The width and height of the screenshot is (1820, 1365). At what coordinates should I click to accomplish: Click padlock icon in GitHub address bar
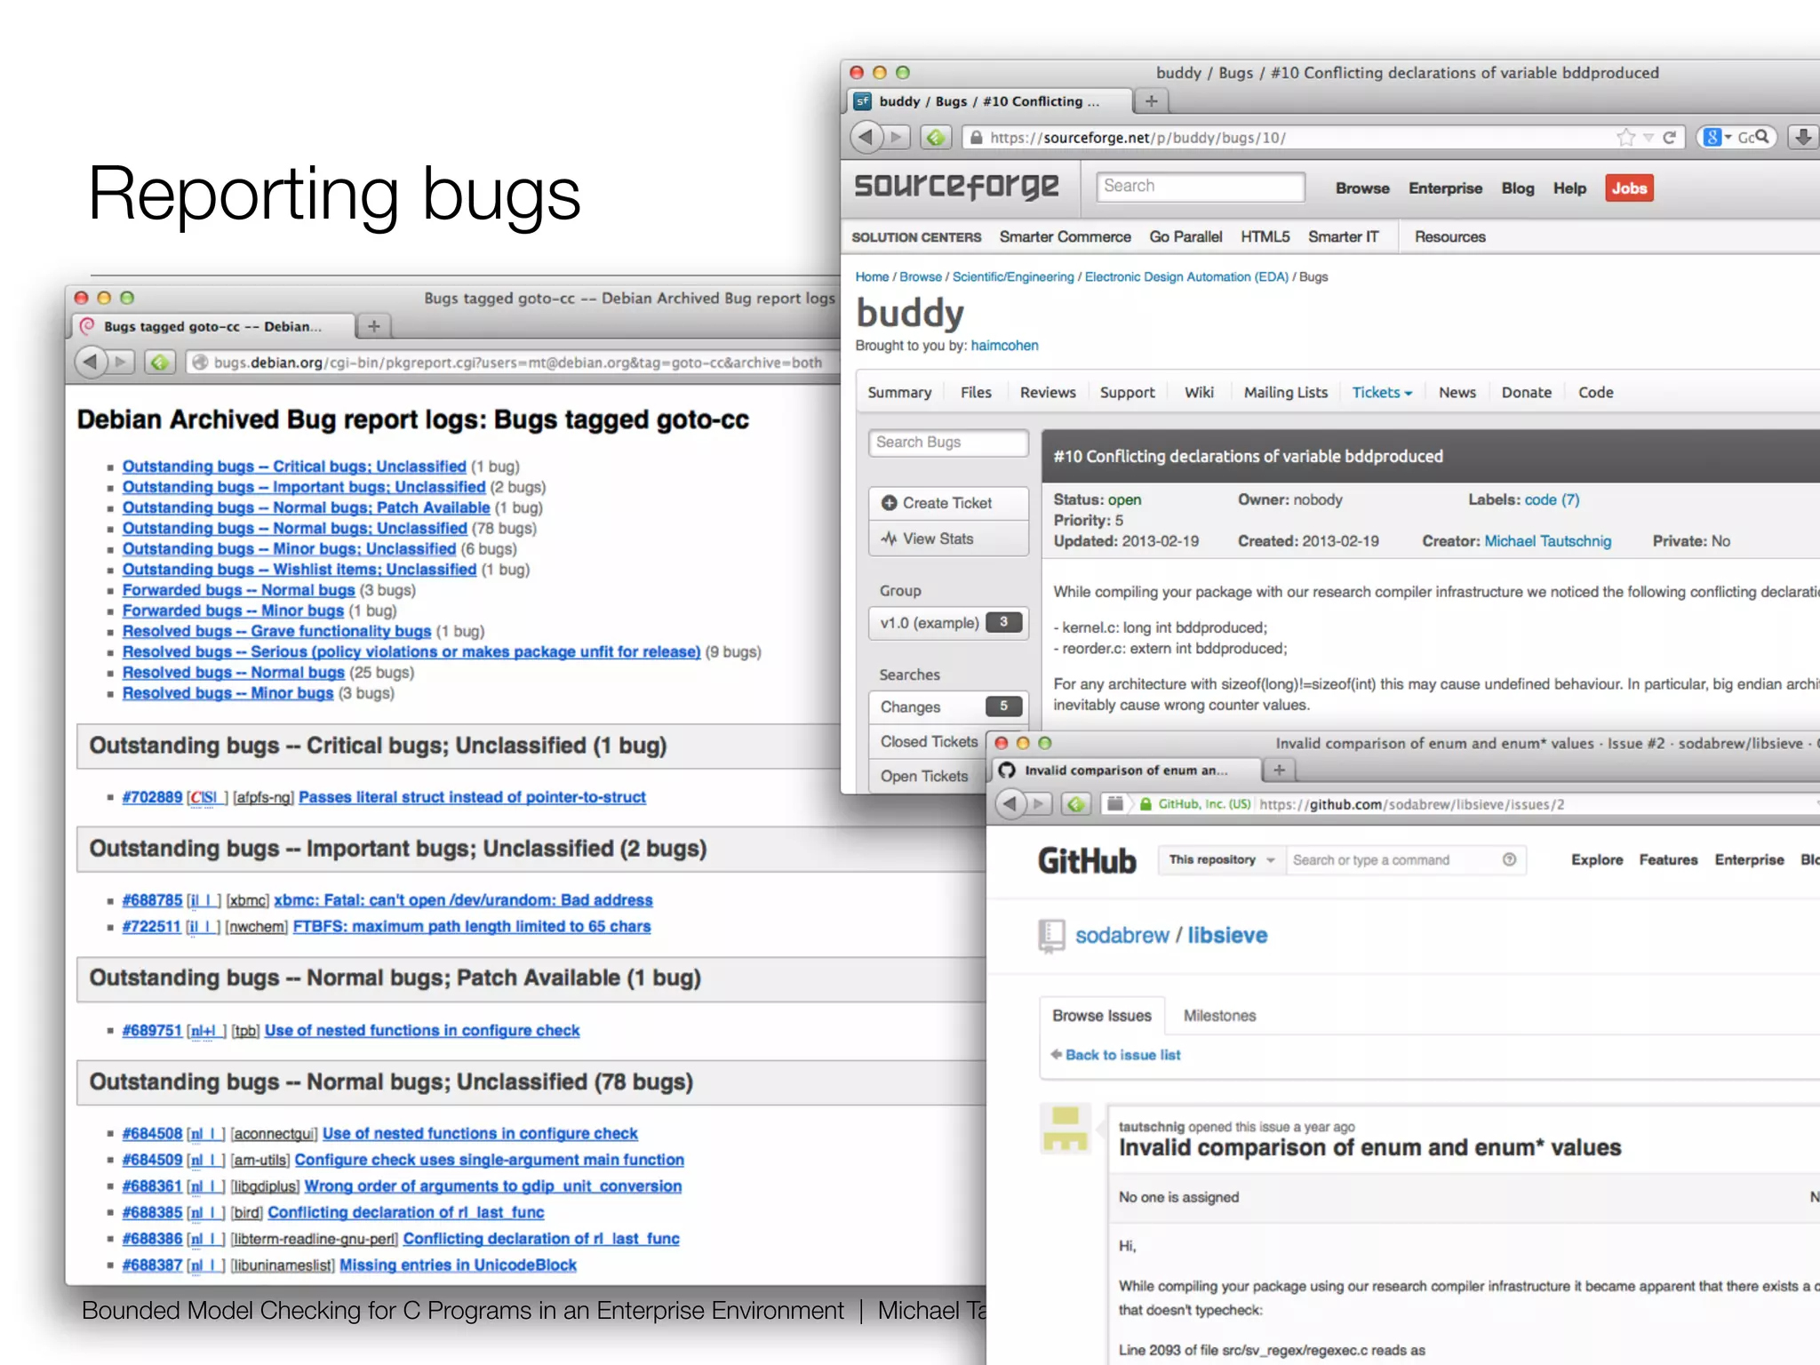(1145, 804)
